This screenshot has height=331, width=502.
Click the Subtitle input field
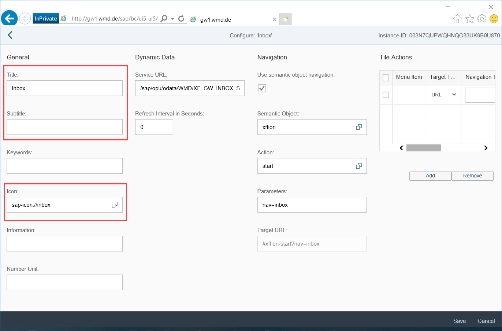click(x=64, y=127)
